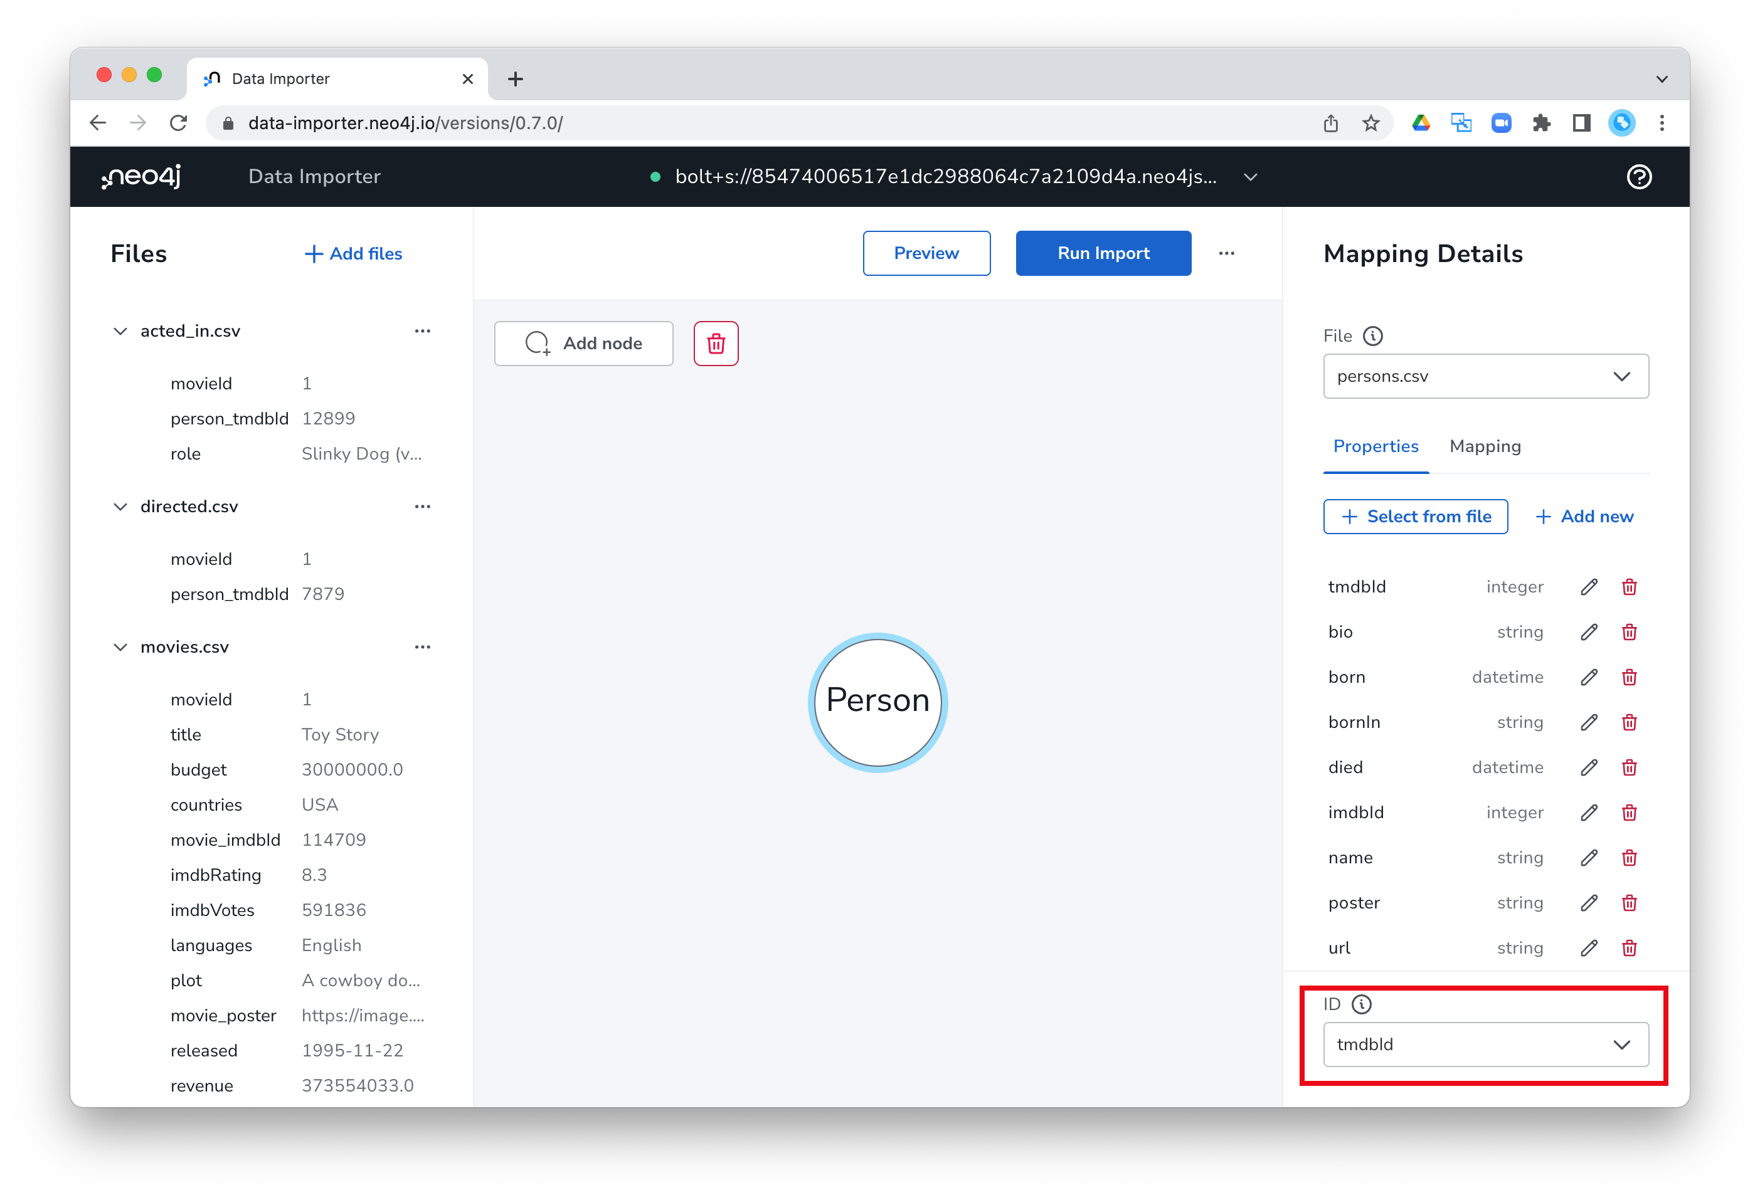Click the edit icon for tmdbId property
Image resolution: width=1760 pixels, height=1200 pixels.
pos(1590,587)
